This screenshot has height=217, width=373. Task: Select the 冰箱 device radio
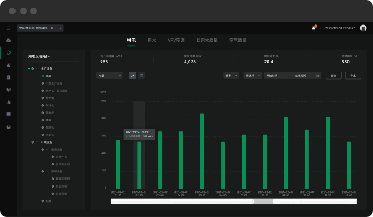pos(43,76)
